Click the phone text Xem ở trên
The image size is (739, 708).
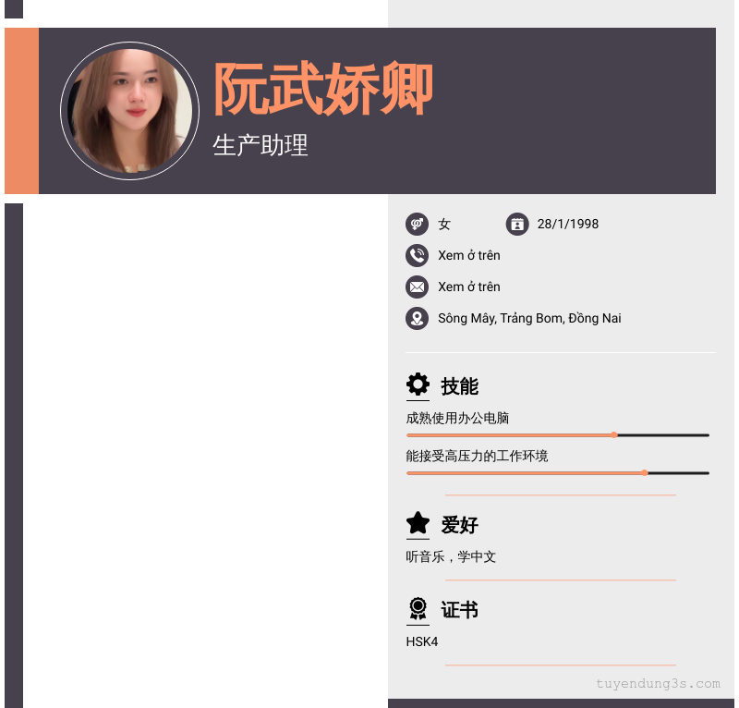(x=469, y=255)
